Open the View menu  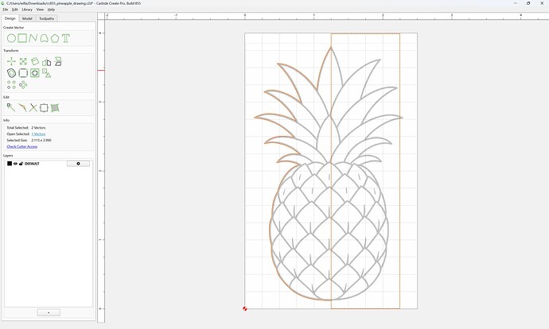pos(40,10)
